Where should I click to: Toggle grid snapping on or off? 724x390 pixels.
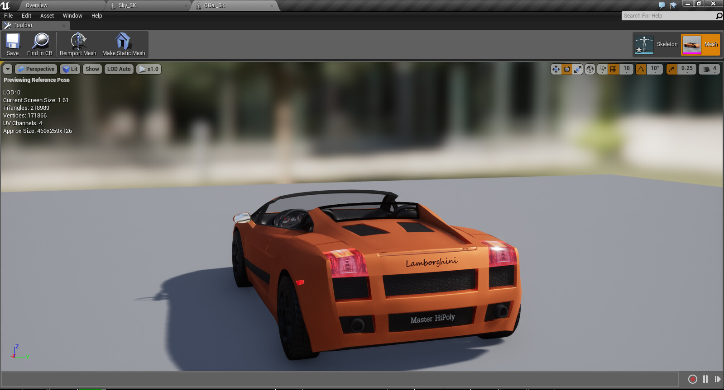[x=614, y=69]
